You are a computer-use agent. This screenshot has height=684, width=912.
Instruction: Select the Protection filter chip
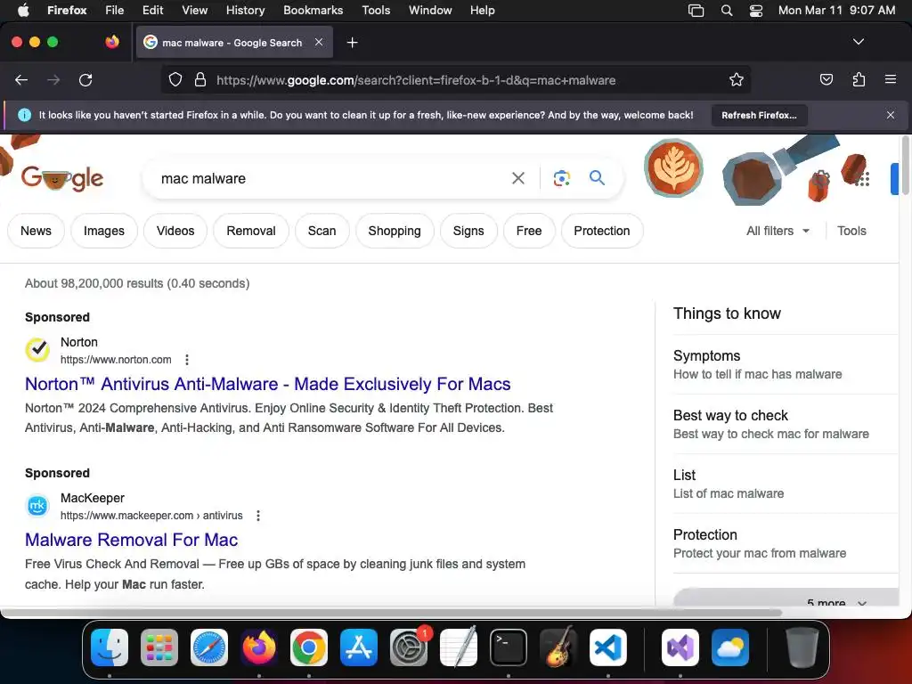[601, 231]
